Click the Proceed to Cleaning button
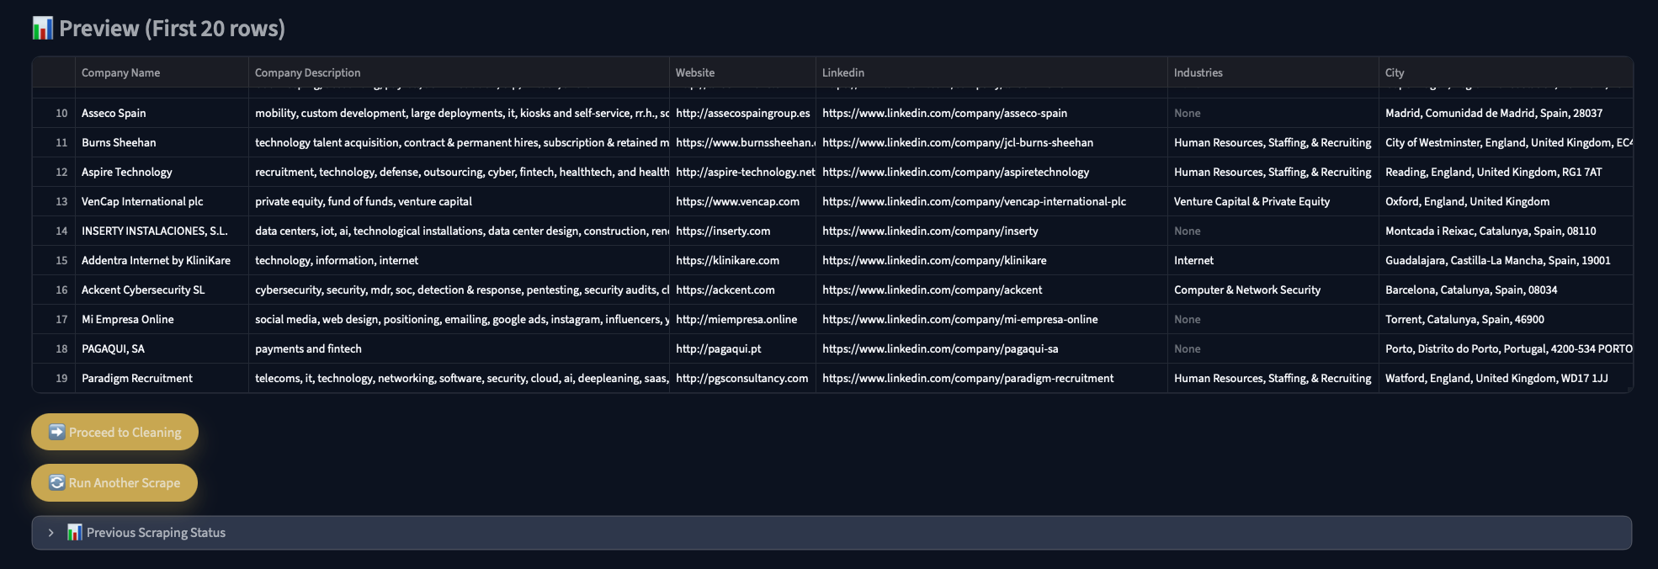Screen dimensions: 1658x569 (114, 432)
